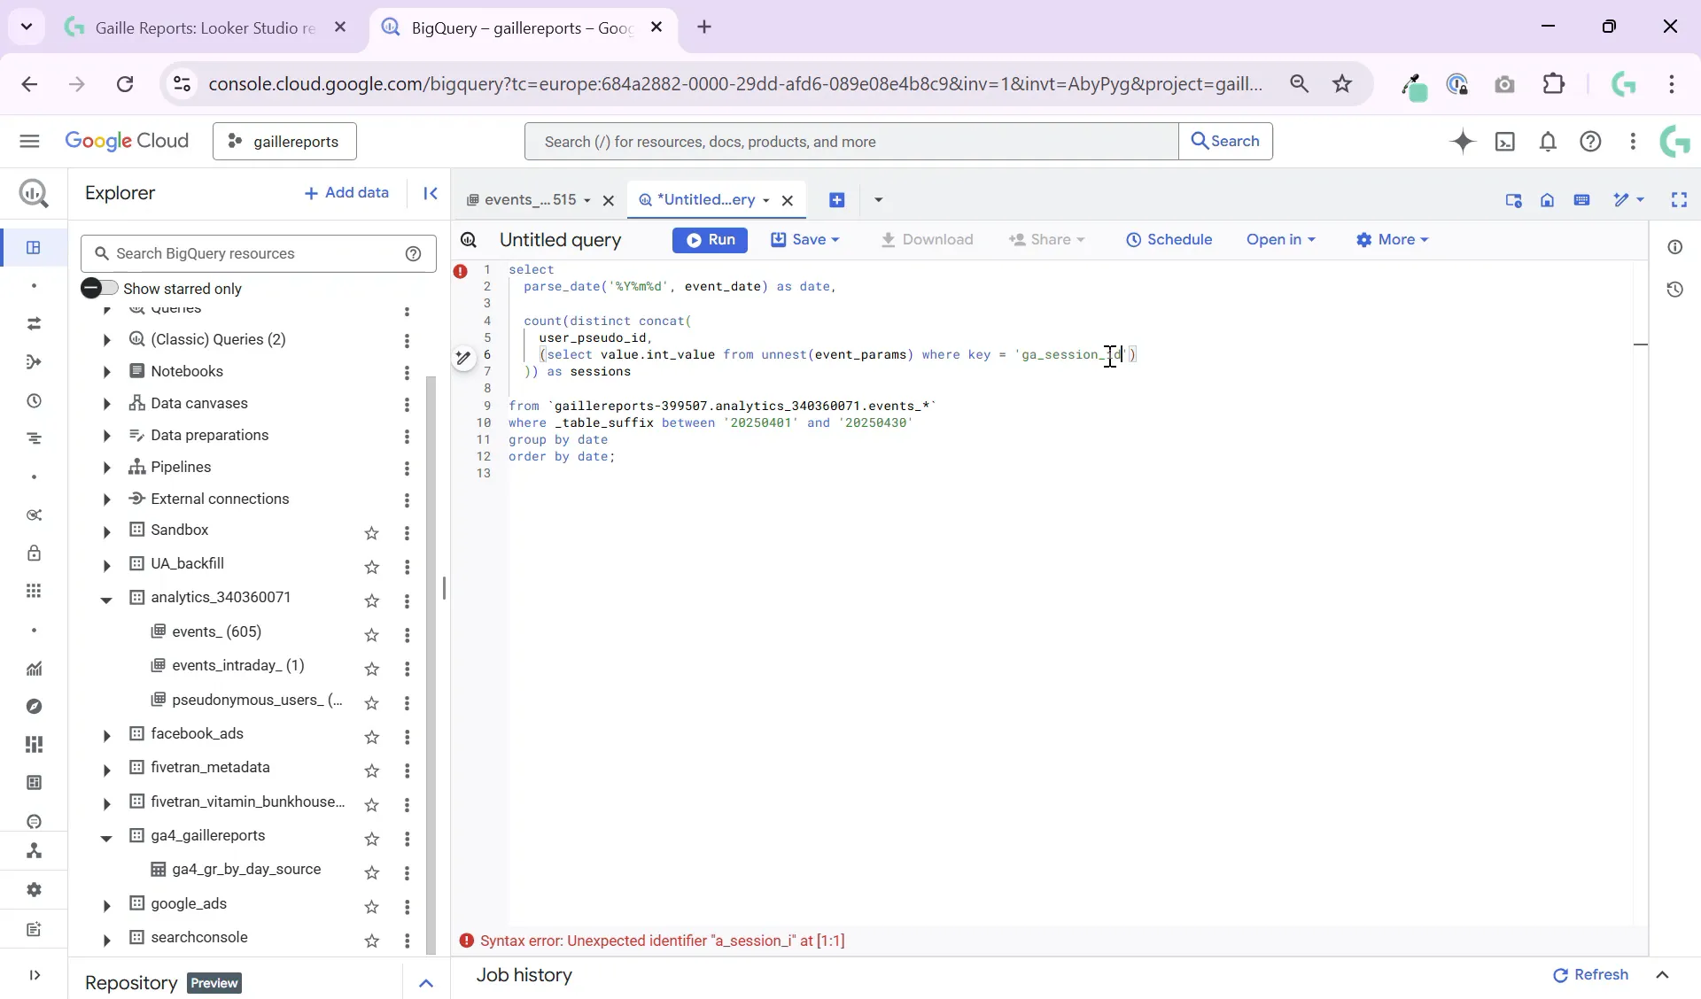Star the Sandbox dataset
Viewport: 1701px width, 999px height.
pyautogui.click(x=372, y=533)
